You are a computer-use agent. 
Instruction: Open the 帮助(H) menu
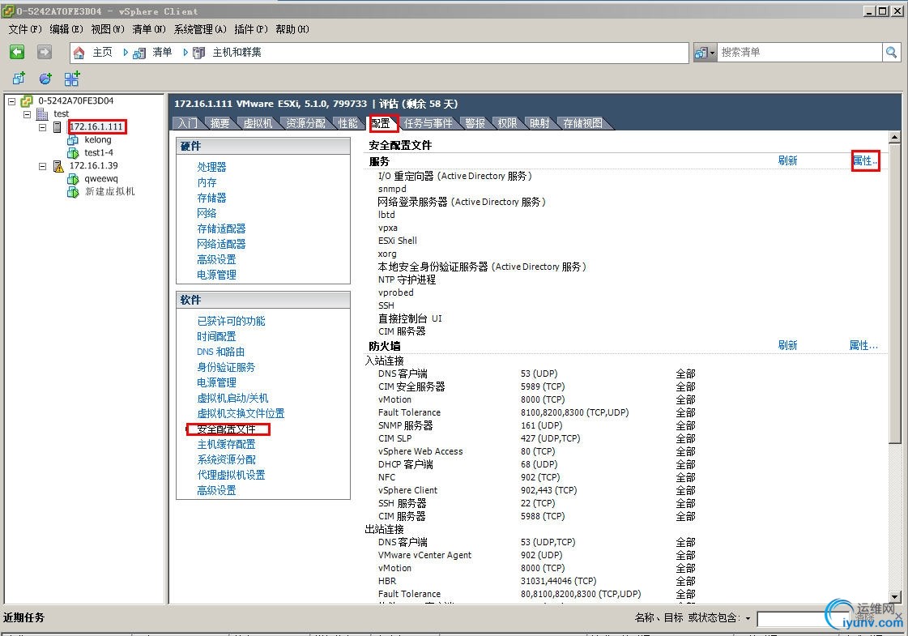point(292,29)
